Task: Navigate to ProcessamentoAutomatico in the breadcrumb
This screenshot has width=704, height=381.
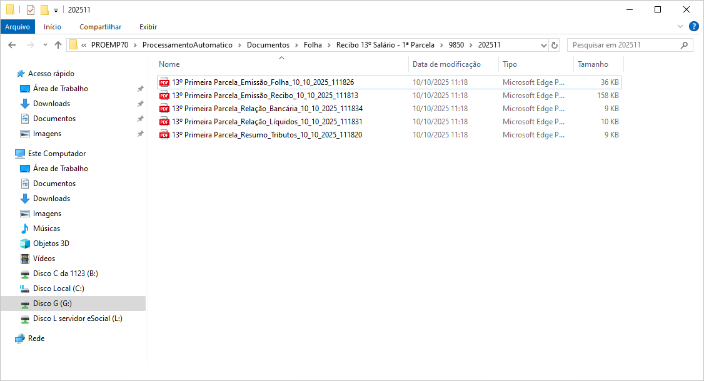Action: point(187,45)
